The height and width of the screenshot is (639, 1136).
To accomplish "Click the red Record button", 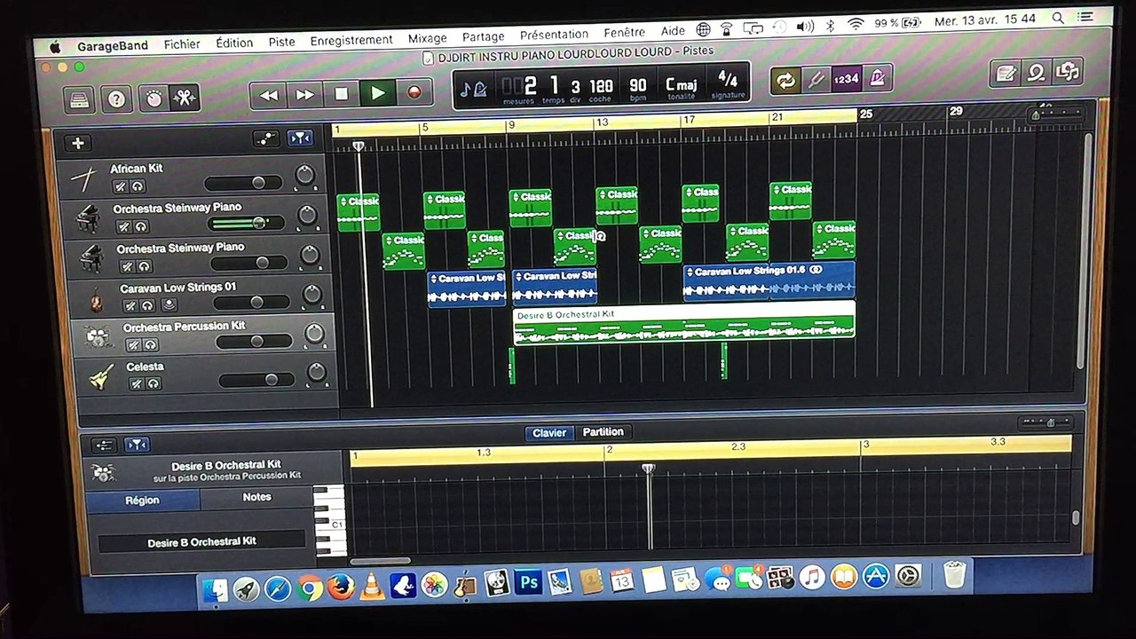I will click(414, 91).
